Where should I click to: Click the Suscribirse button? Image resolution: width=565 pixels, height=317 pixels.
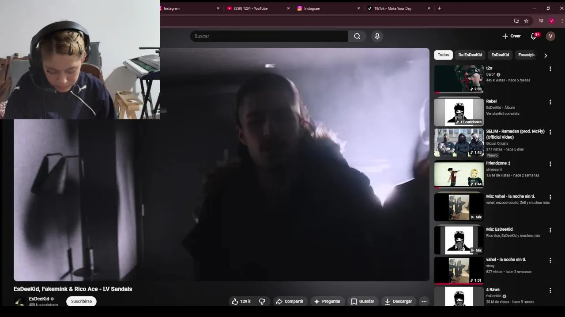(81, 301)
